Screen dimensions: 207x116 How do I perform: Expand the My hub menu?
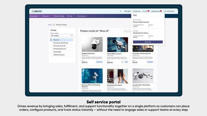(x=71, y=16)
